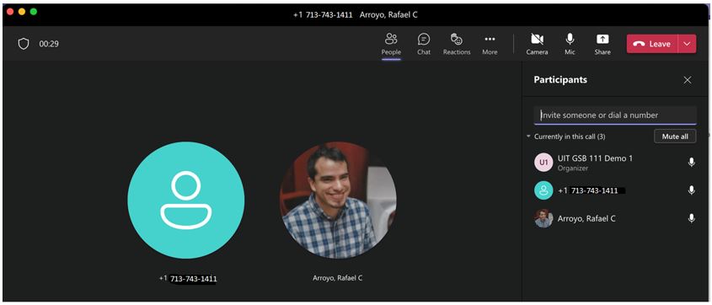712x305 pixels.
Task: Open the More options menu
Action: point(490,44)
